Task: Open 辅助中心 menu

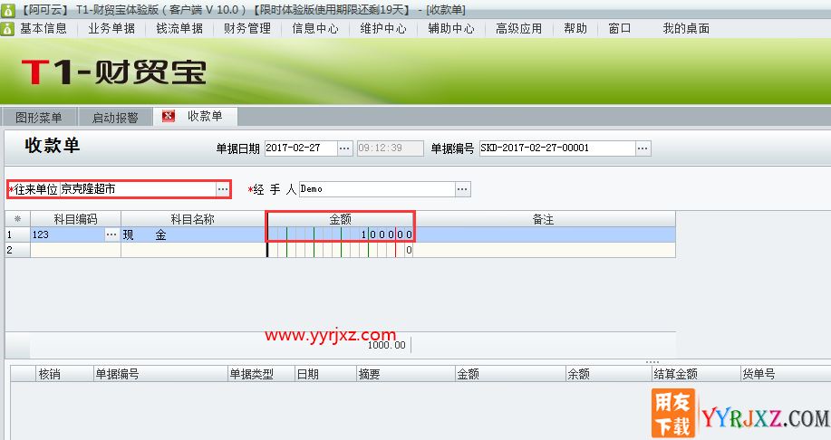Action: [451, 29]
